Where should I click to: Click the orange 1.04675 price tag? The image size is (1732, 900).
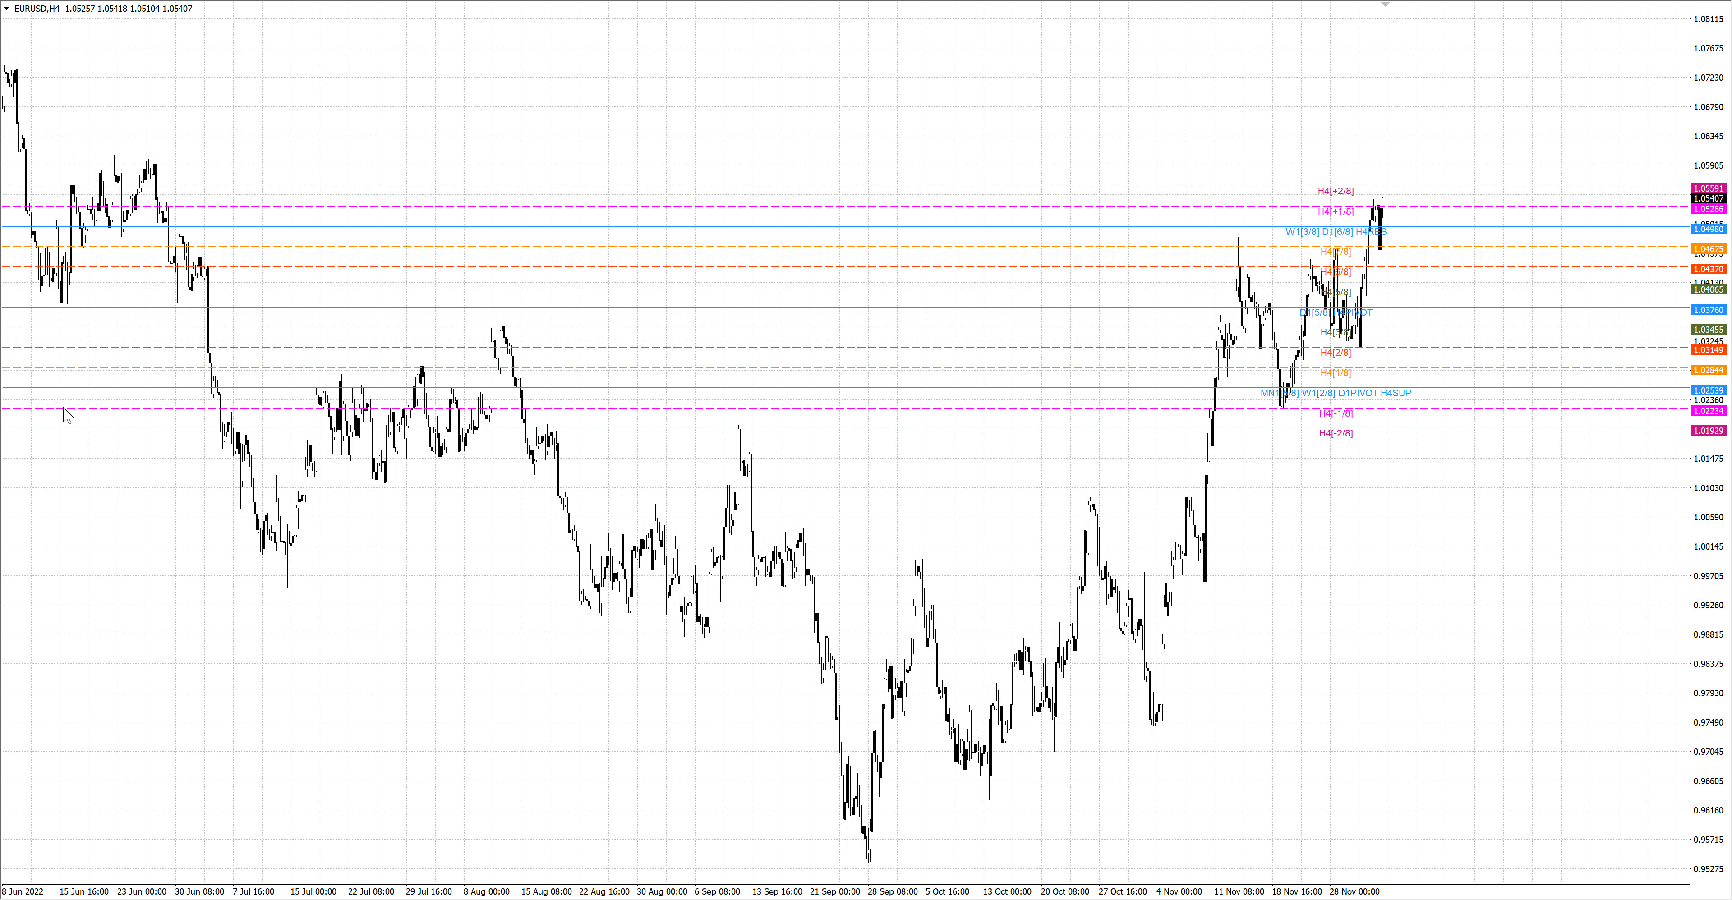(1708, 249)
